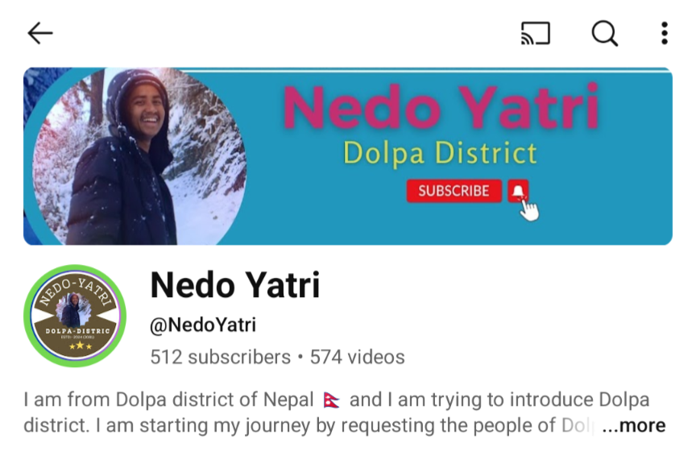The width and height of the screenshot is (696, 459).
Task: Tap the 'I am from Dolpa district' description line
Action: tap(337, 400)
